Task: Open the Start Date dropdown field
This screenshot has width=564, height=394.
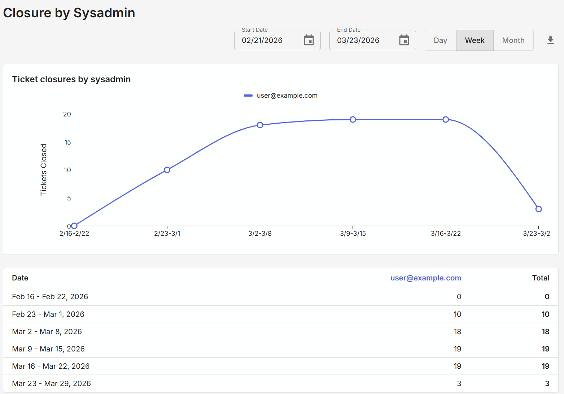Action: click(x=277, y=40)
